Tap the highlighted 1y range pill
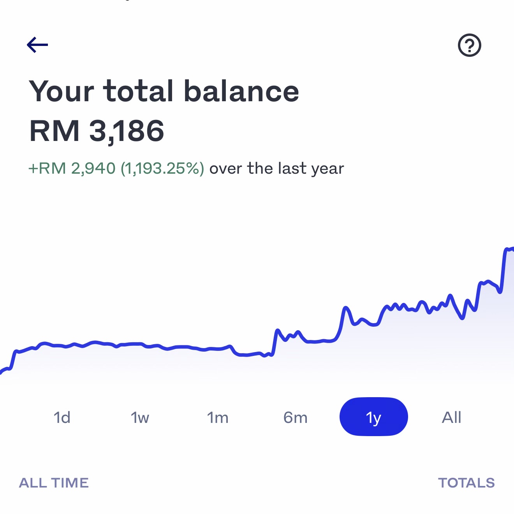 [373, 417]
